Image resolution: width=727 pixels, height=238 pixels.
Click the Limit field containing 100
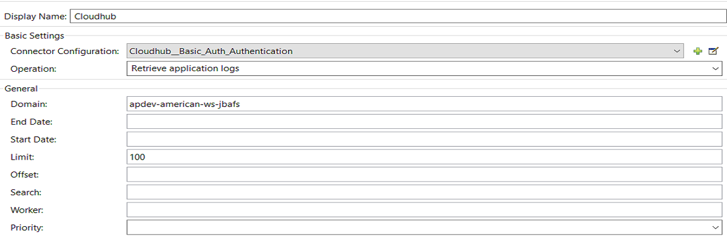(424, 157)
